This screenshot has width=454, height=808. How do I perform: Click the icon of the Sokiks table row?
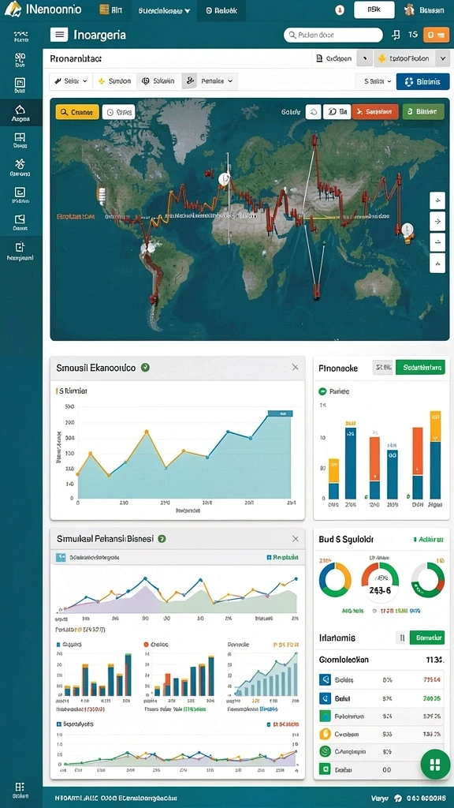pos(324,679)
